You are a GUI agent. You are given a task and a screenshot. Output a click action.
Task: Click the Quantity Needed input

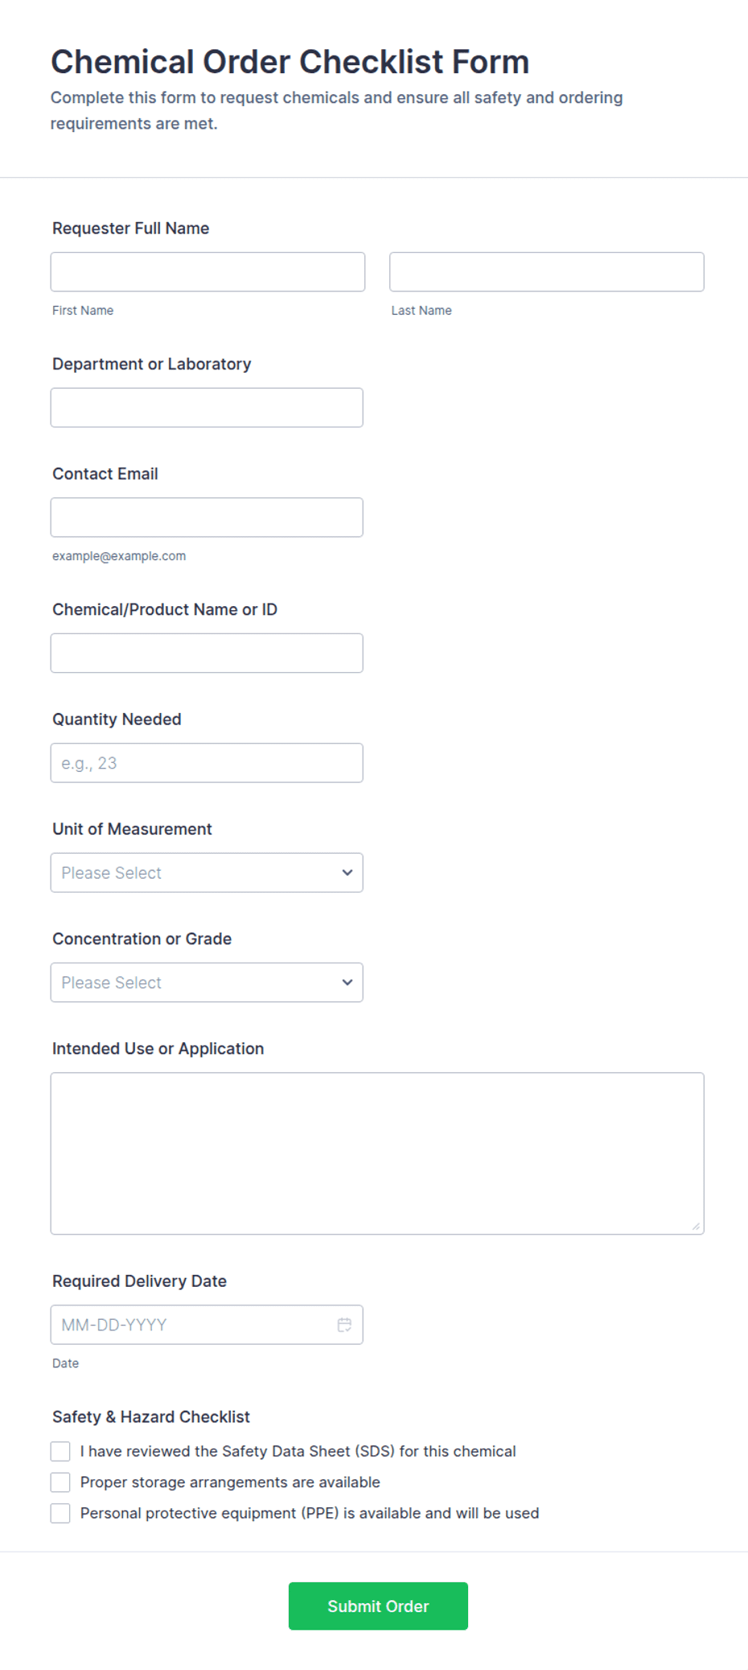[x=206, y=763]
